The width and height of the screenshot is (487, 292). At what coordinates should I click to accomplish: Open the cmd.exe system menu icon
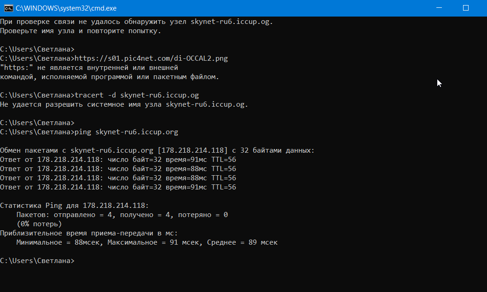(x=8, y=8)
